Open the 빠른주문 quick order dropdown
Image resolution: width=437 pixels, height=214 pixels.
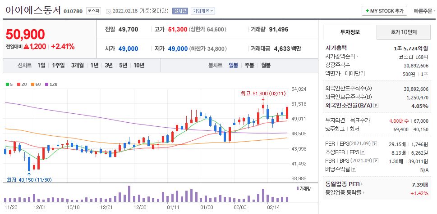tap(425, 11)
